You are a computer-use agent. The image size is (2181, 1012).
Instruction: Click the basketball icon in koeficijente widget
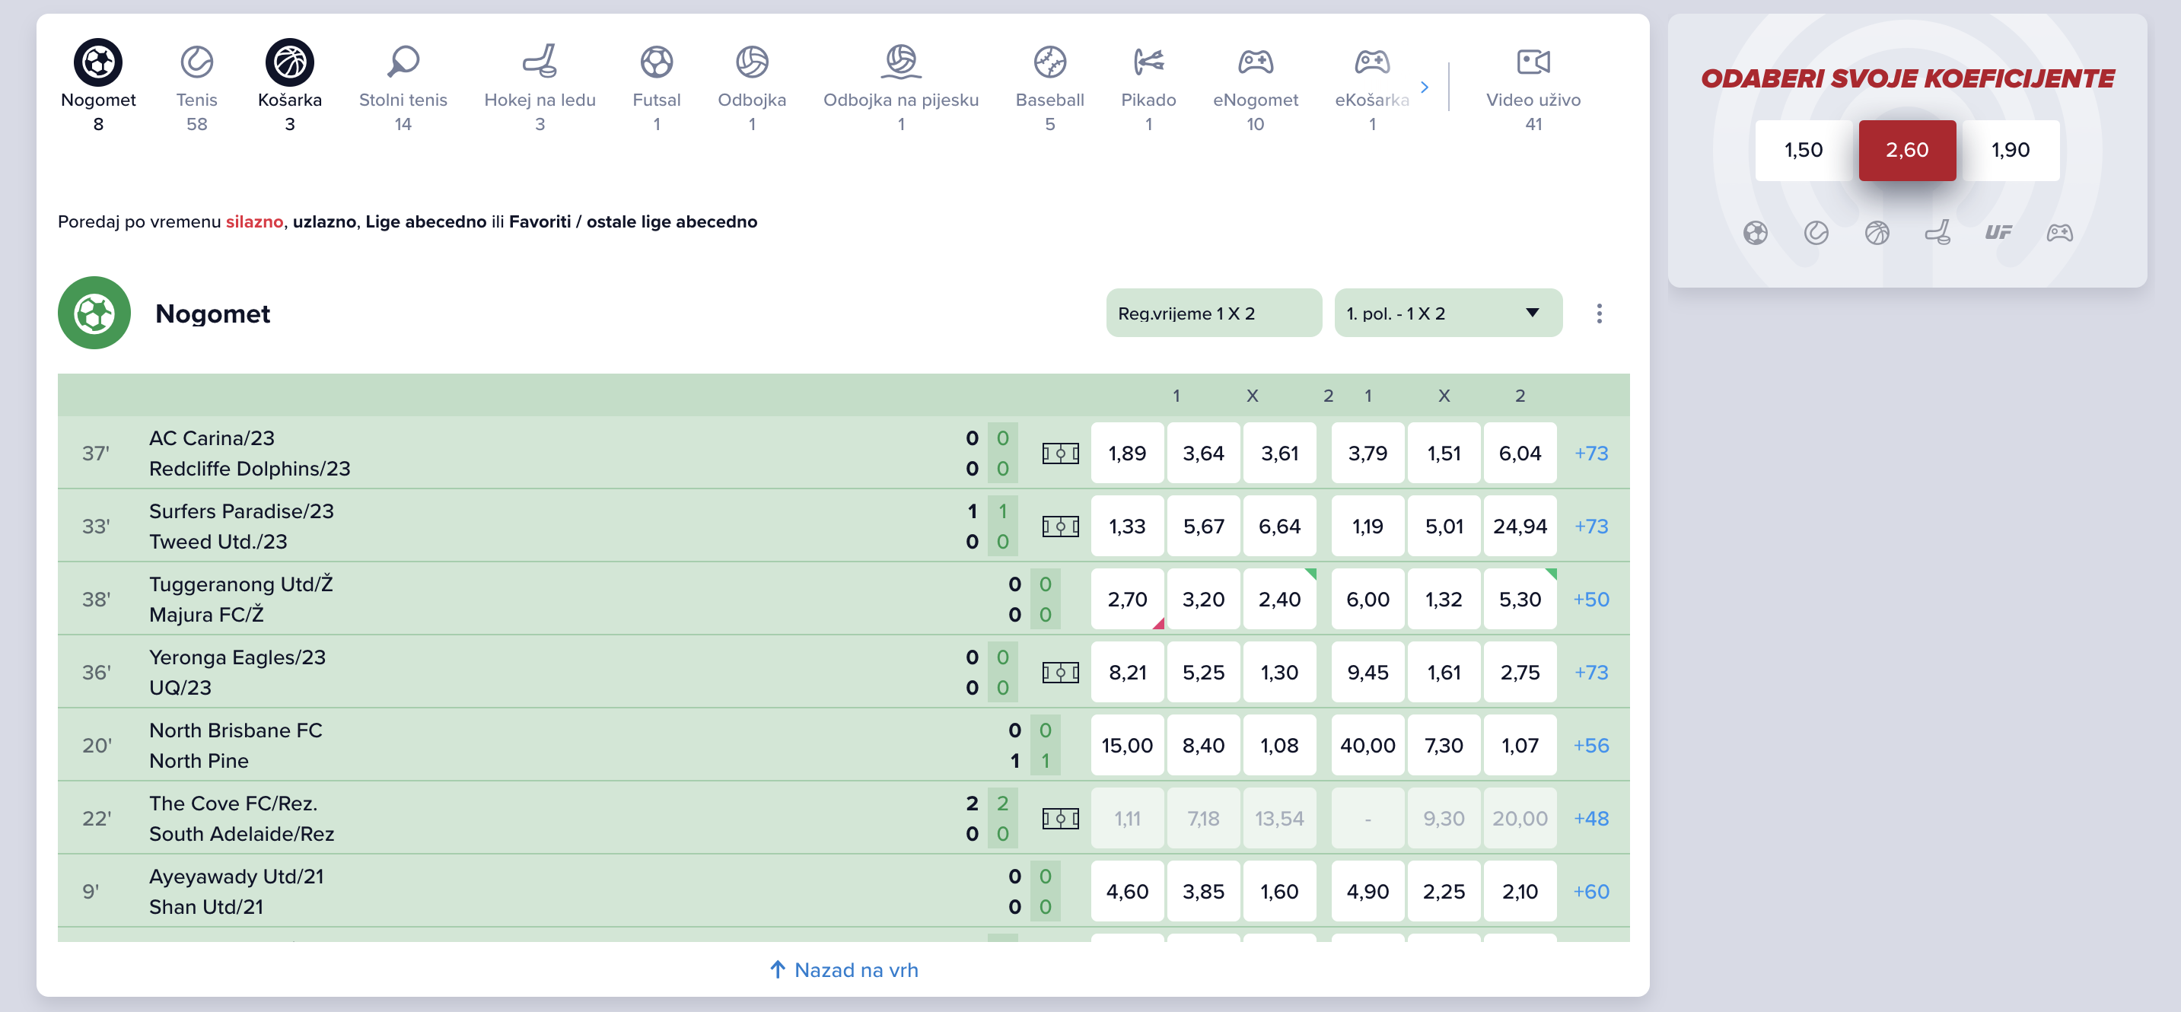[1877, 233]
